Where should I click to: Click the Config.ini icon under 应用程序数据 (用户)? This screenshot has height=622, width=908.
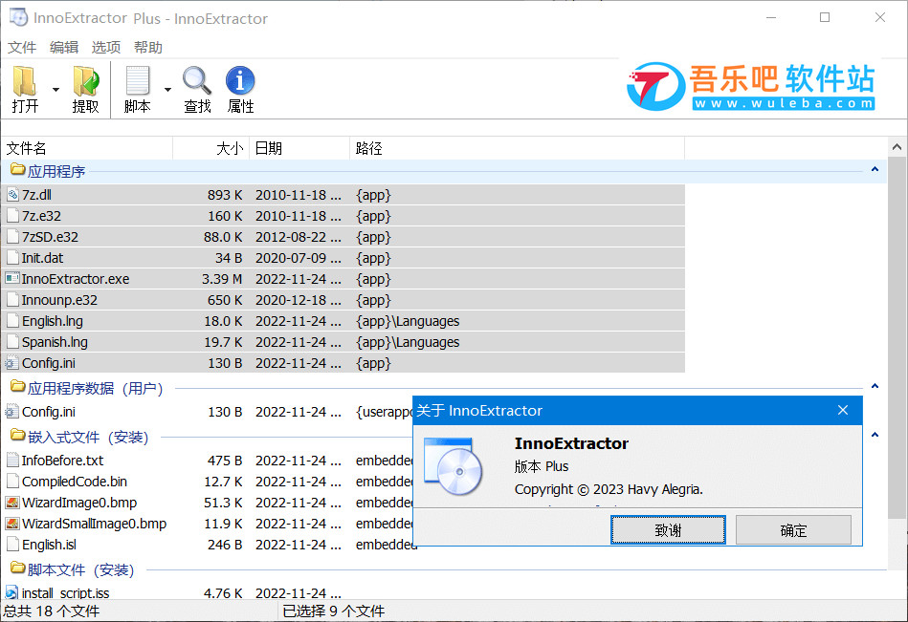point(11,412)
